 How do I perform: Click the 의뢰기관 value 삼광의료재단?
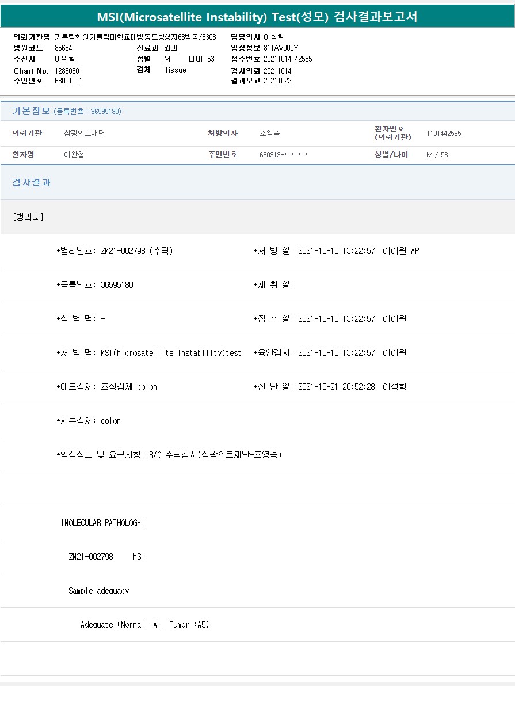pyautogui.click(x=85, y=134)
